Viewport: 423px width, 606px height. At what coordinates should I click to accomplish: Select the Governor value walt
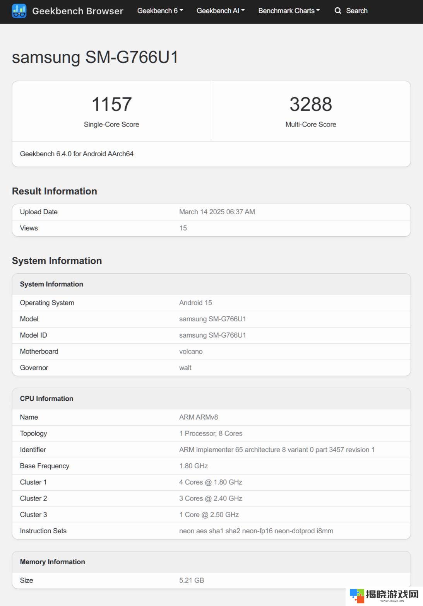(185, 368)
